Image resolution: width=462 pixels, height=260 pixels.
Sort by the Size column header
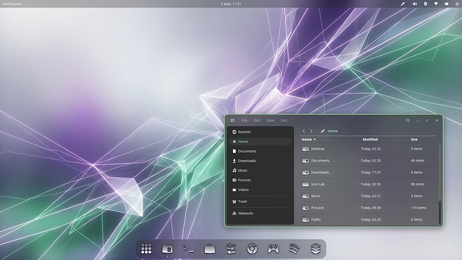tap(414, 139)
